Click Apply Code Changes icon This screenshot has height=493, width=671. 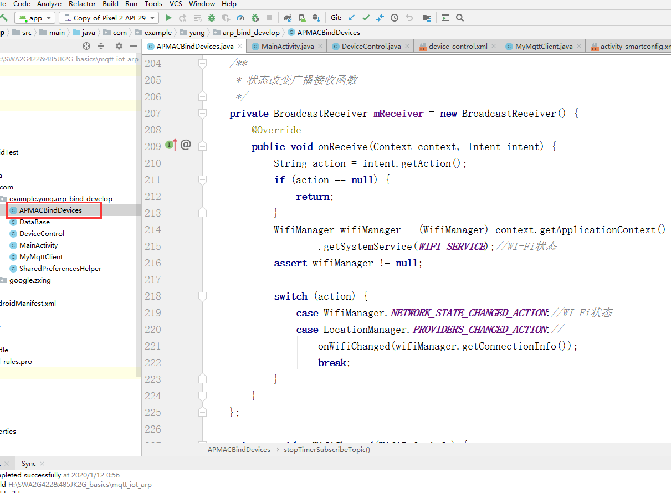[197, 18]
